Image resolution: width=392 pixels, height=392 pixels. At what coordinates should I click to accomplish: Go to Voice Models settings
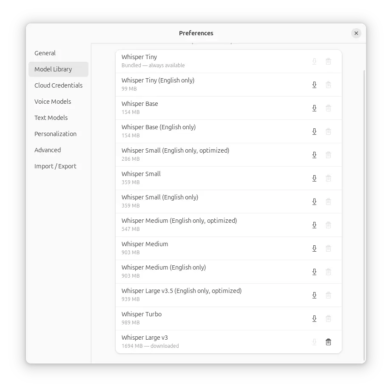tap(53, 102)
